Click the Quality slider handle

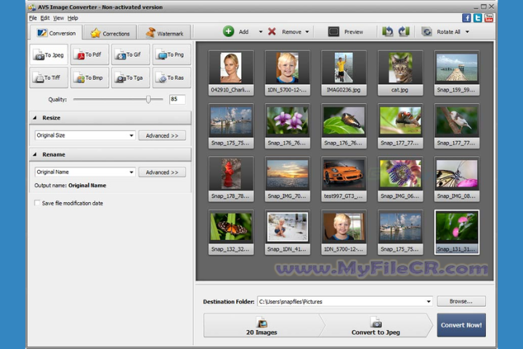(148, 99)
